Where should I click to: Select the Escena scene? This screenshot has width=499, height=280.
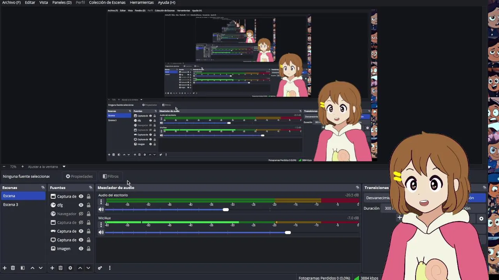click(x=23, y=196)
